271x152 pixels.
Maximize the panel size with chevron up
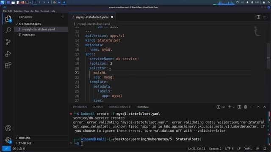[258, 107]
